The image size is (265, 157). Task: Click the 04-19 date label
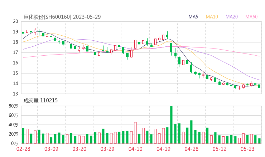pos(163,149)
